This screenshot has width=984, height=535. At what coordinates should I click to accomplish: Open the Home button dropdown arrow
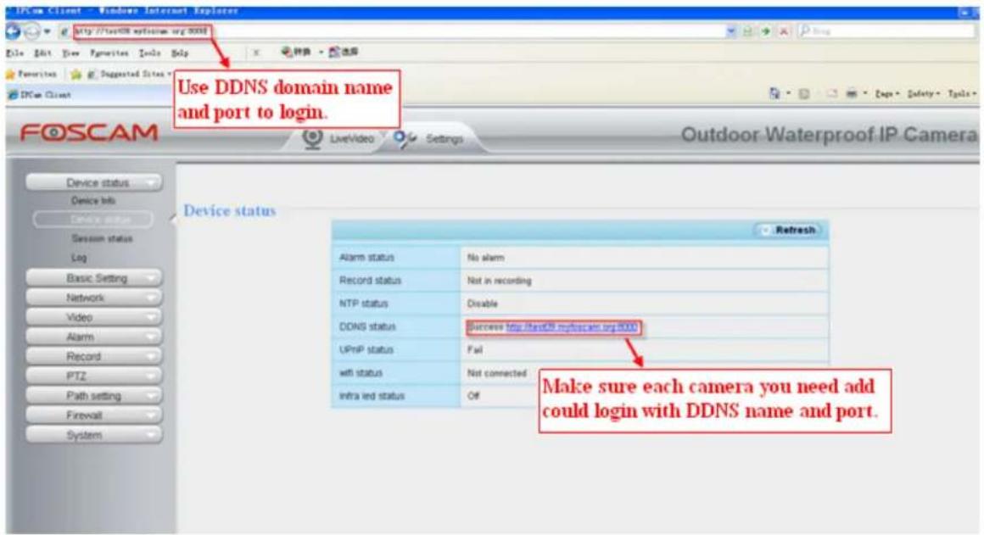[x=789, y=94]
